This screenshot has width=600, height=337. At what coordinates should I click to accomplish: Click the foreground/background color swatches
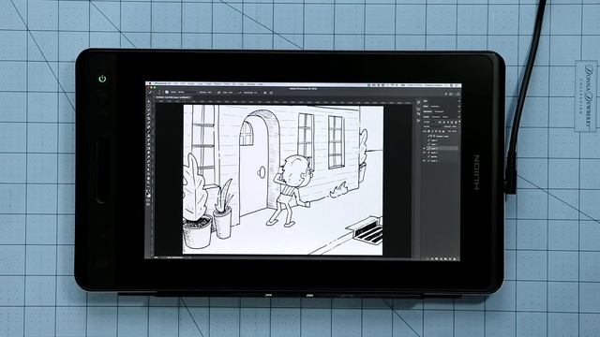click(149, 195)
